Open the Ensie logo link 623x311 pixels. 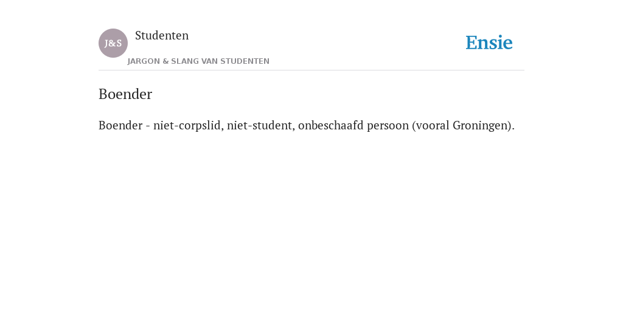point(489,43)
